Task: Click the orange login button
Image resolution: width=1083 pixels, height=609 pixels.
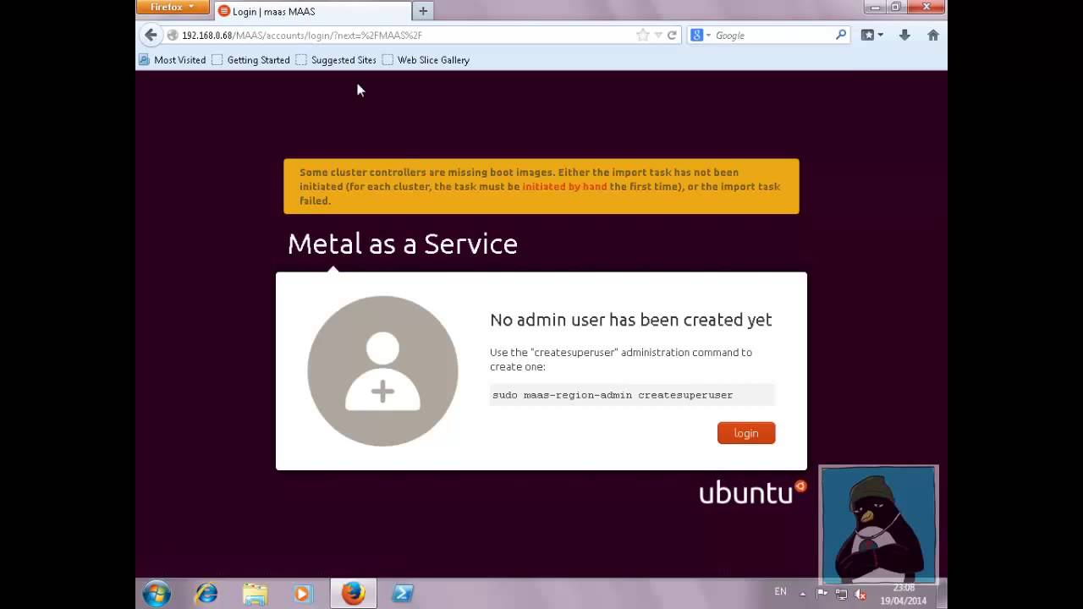Action: point(746,433)
